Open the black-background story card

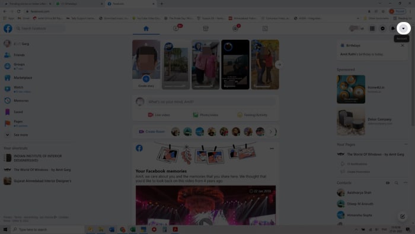click(235, 64)
